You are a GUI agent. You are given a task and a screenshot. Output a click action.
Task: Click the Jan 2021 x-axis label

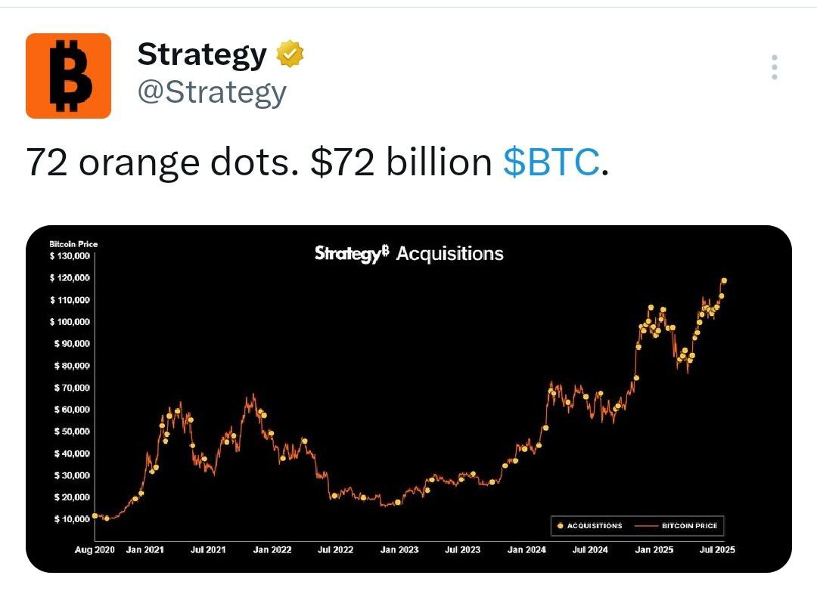pos(144,549)
